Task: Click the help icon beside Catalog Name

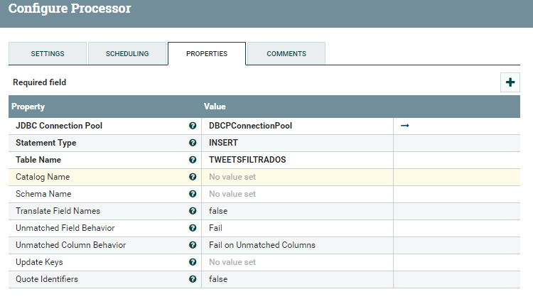Action: pos(193,177)
